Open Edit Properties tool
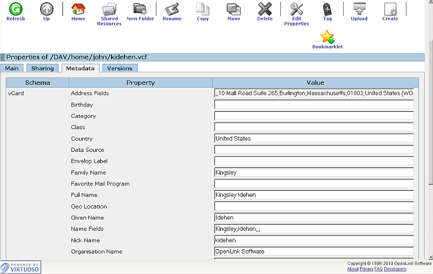 coord(297,9)
